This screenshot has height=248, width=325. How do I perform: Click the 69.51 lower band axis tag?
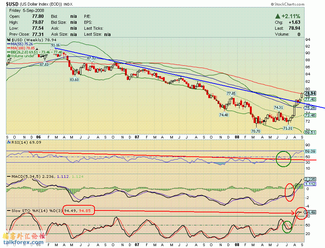310,132
